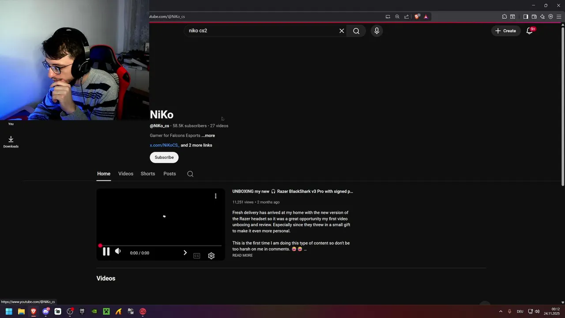Clear the YouTube search text with the X
The width and height of the screenshot is (565, 318).
(342, 31)
